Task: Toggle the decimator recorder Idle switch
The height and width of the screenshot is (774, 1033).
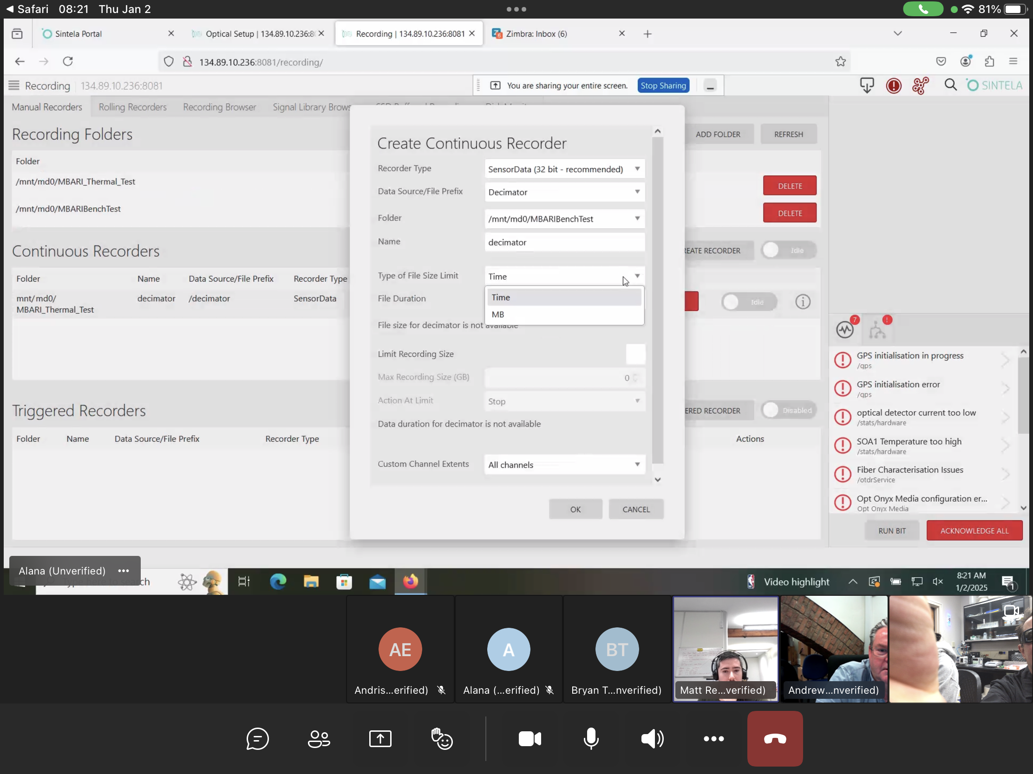Action: (x=749, y=302)
